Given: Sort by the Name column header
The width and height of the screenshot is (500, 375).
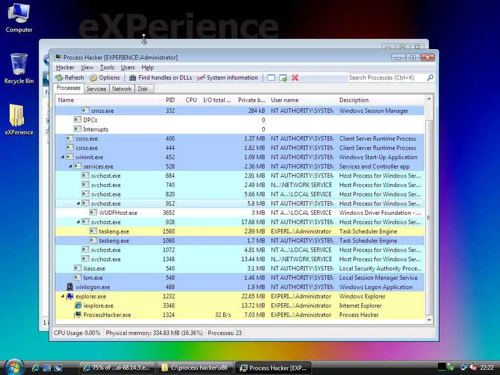Looking at the screenshot, I should [x=104, y=100].
